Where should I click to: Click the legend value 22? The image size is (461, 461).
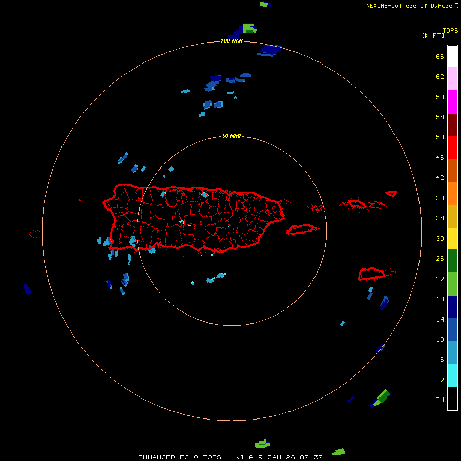coord(440,279)
